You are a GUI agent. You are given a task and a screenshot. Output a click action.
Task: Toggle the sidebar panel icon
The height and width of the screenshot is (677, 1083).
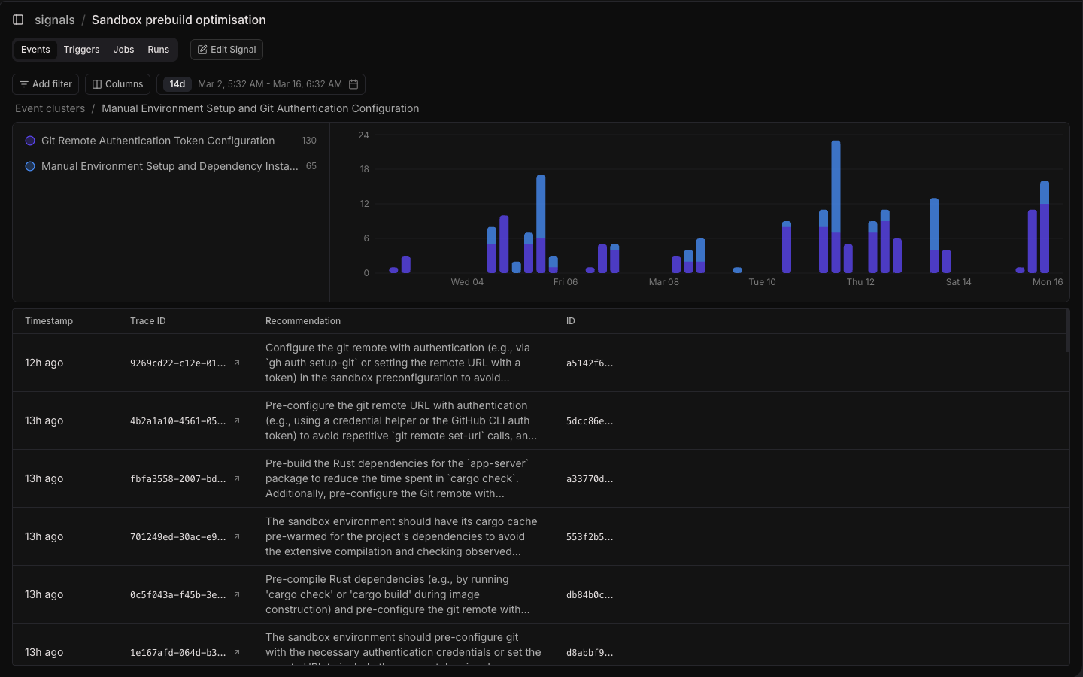pos(18,20)
